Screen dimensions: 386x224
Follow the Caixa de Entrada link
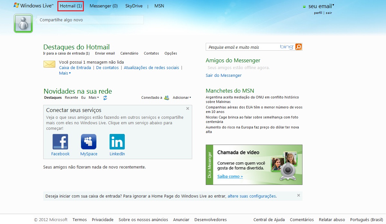75,68
